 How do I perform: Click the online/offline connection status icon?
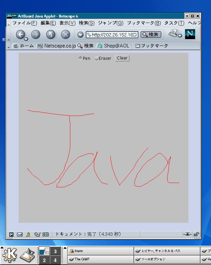point(187,234)
